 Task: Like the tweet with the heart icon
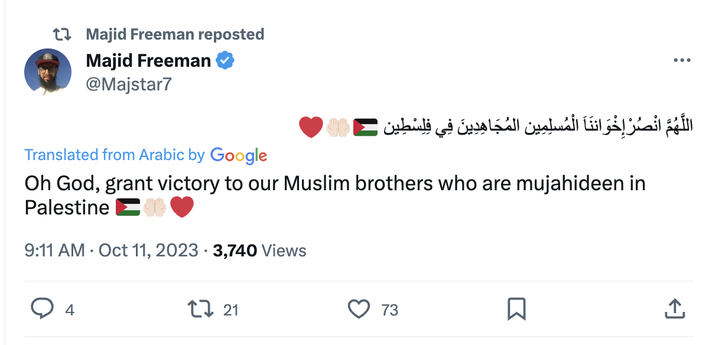[x=358, y=309]
